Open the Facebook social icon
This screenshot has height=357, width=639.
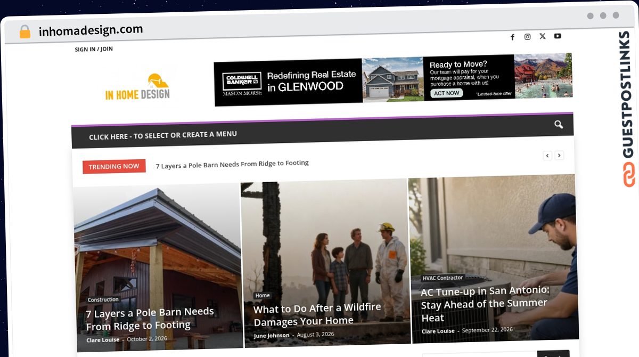(512, 37)
